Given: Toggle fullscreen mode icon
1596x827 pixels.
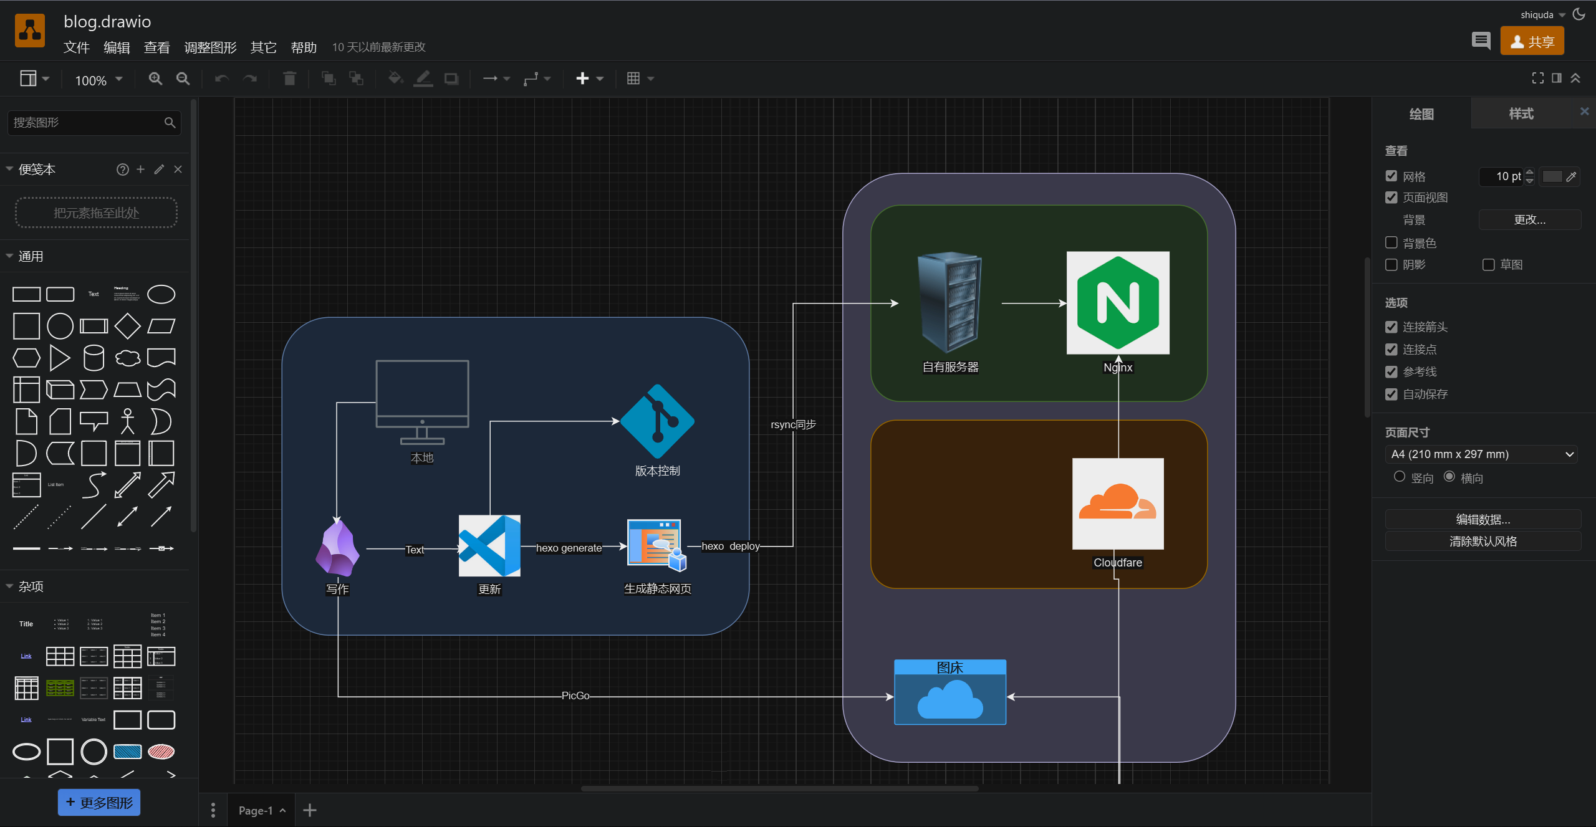Looking at the screenshot, I should point(1538,78).
